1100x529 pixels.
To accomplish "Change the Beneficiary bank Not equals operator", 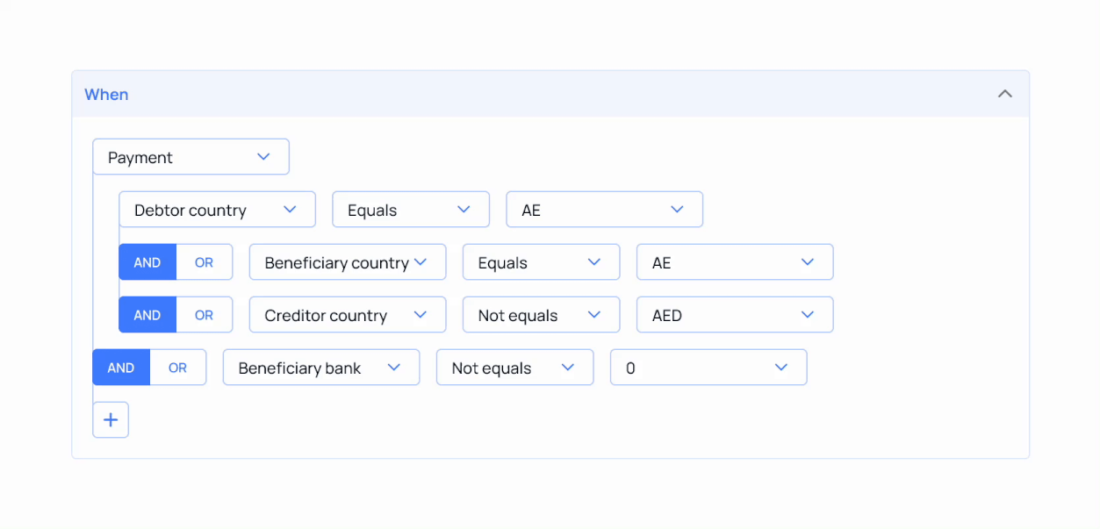I will pyautogui.click(x=514, y=368).
